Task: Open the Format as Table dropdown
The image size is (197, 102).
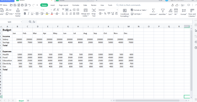Action: coord(139,10)
